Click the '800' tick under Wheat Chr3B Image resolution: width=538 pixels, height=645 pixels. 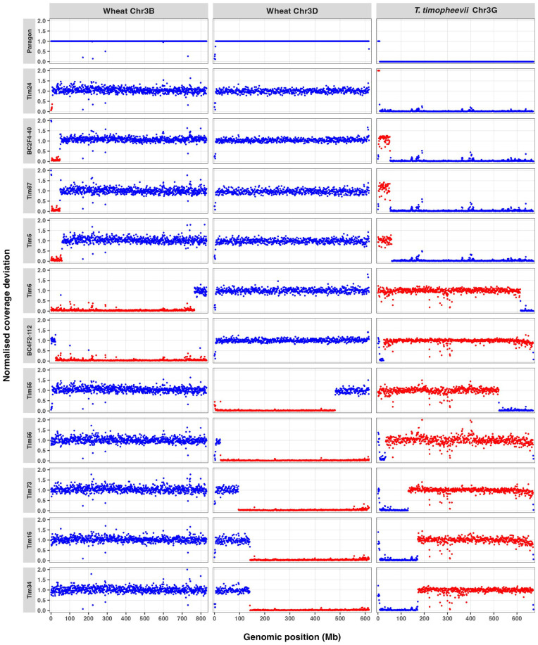point(201,618)
